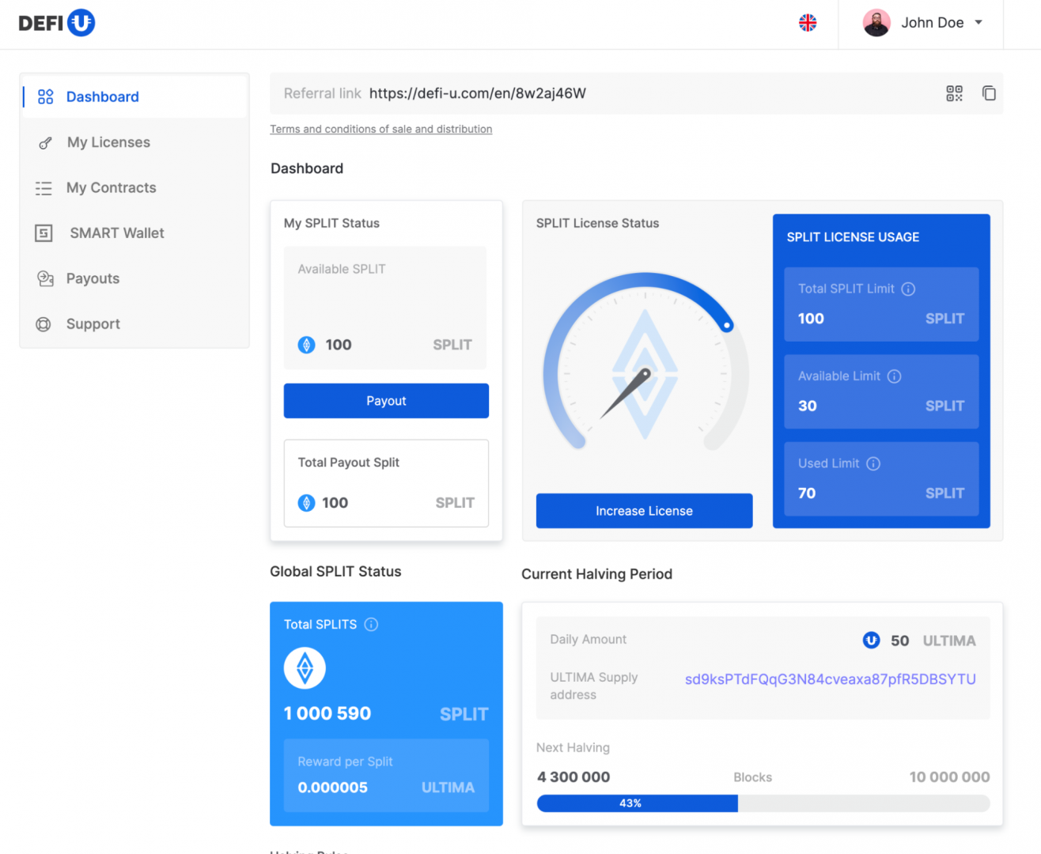Click the Used Limit info icon
This screenshot has height=854, width=1041.
[x=873, y=464]
